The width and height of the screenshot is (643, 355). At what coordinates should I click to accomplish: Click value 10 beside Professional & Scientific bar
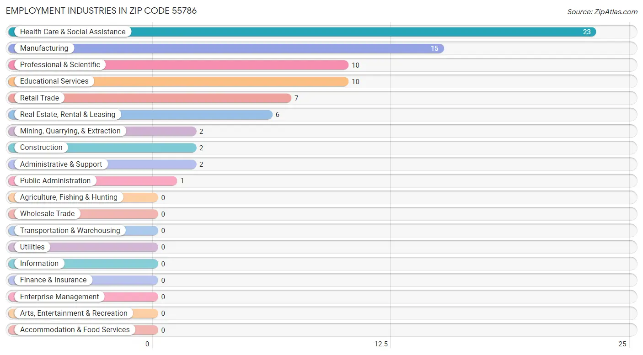[355, 65]
